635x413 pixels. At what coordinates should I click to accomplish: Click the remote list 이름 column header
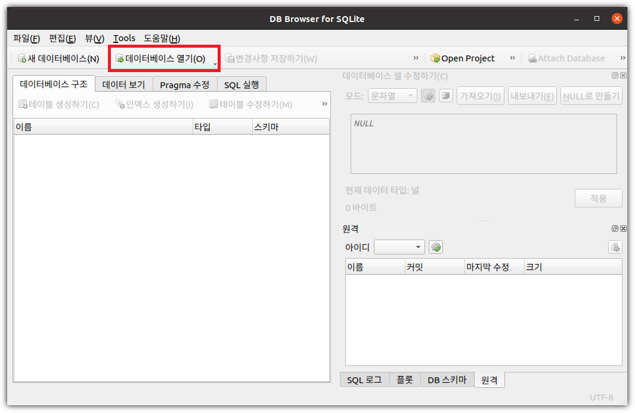tap(375, 267)
